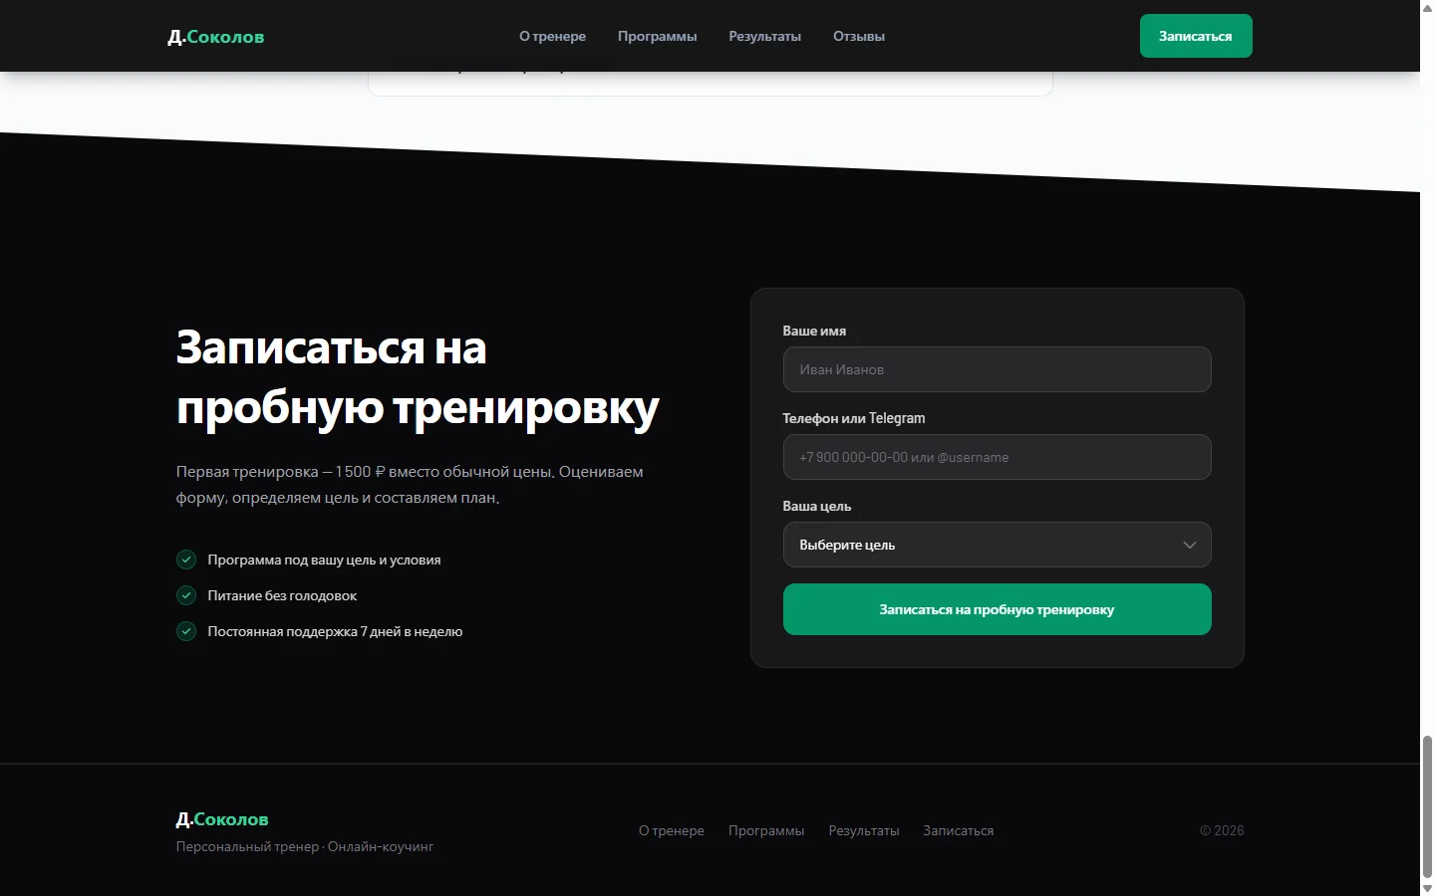Click paragraph starting Первая тренировка — 1 500 ₽

pos(410,485)
